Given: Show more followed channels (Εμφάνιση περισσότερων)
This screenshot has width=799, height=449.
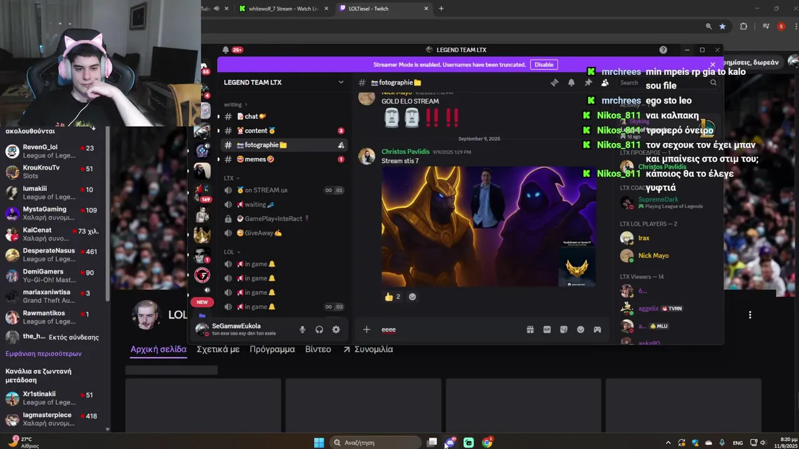Looking at the screenshot, I should pos(44,354).
